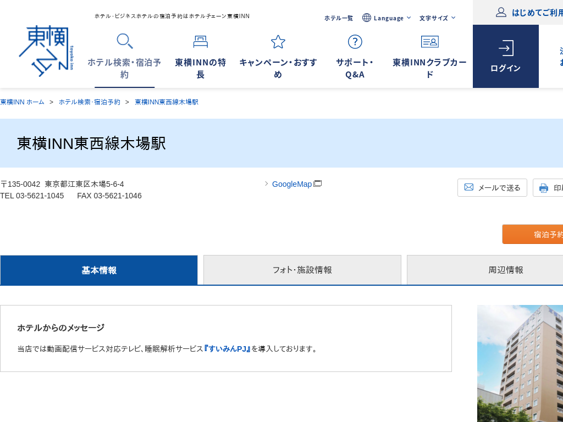563x422 pixels.
Task: Click the ホテル検索・宿泊予約 breadcrumb link
Action: point(90,102)
